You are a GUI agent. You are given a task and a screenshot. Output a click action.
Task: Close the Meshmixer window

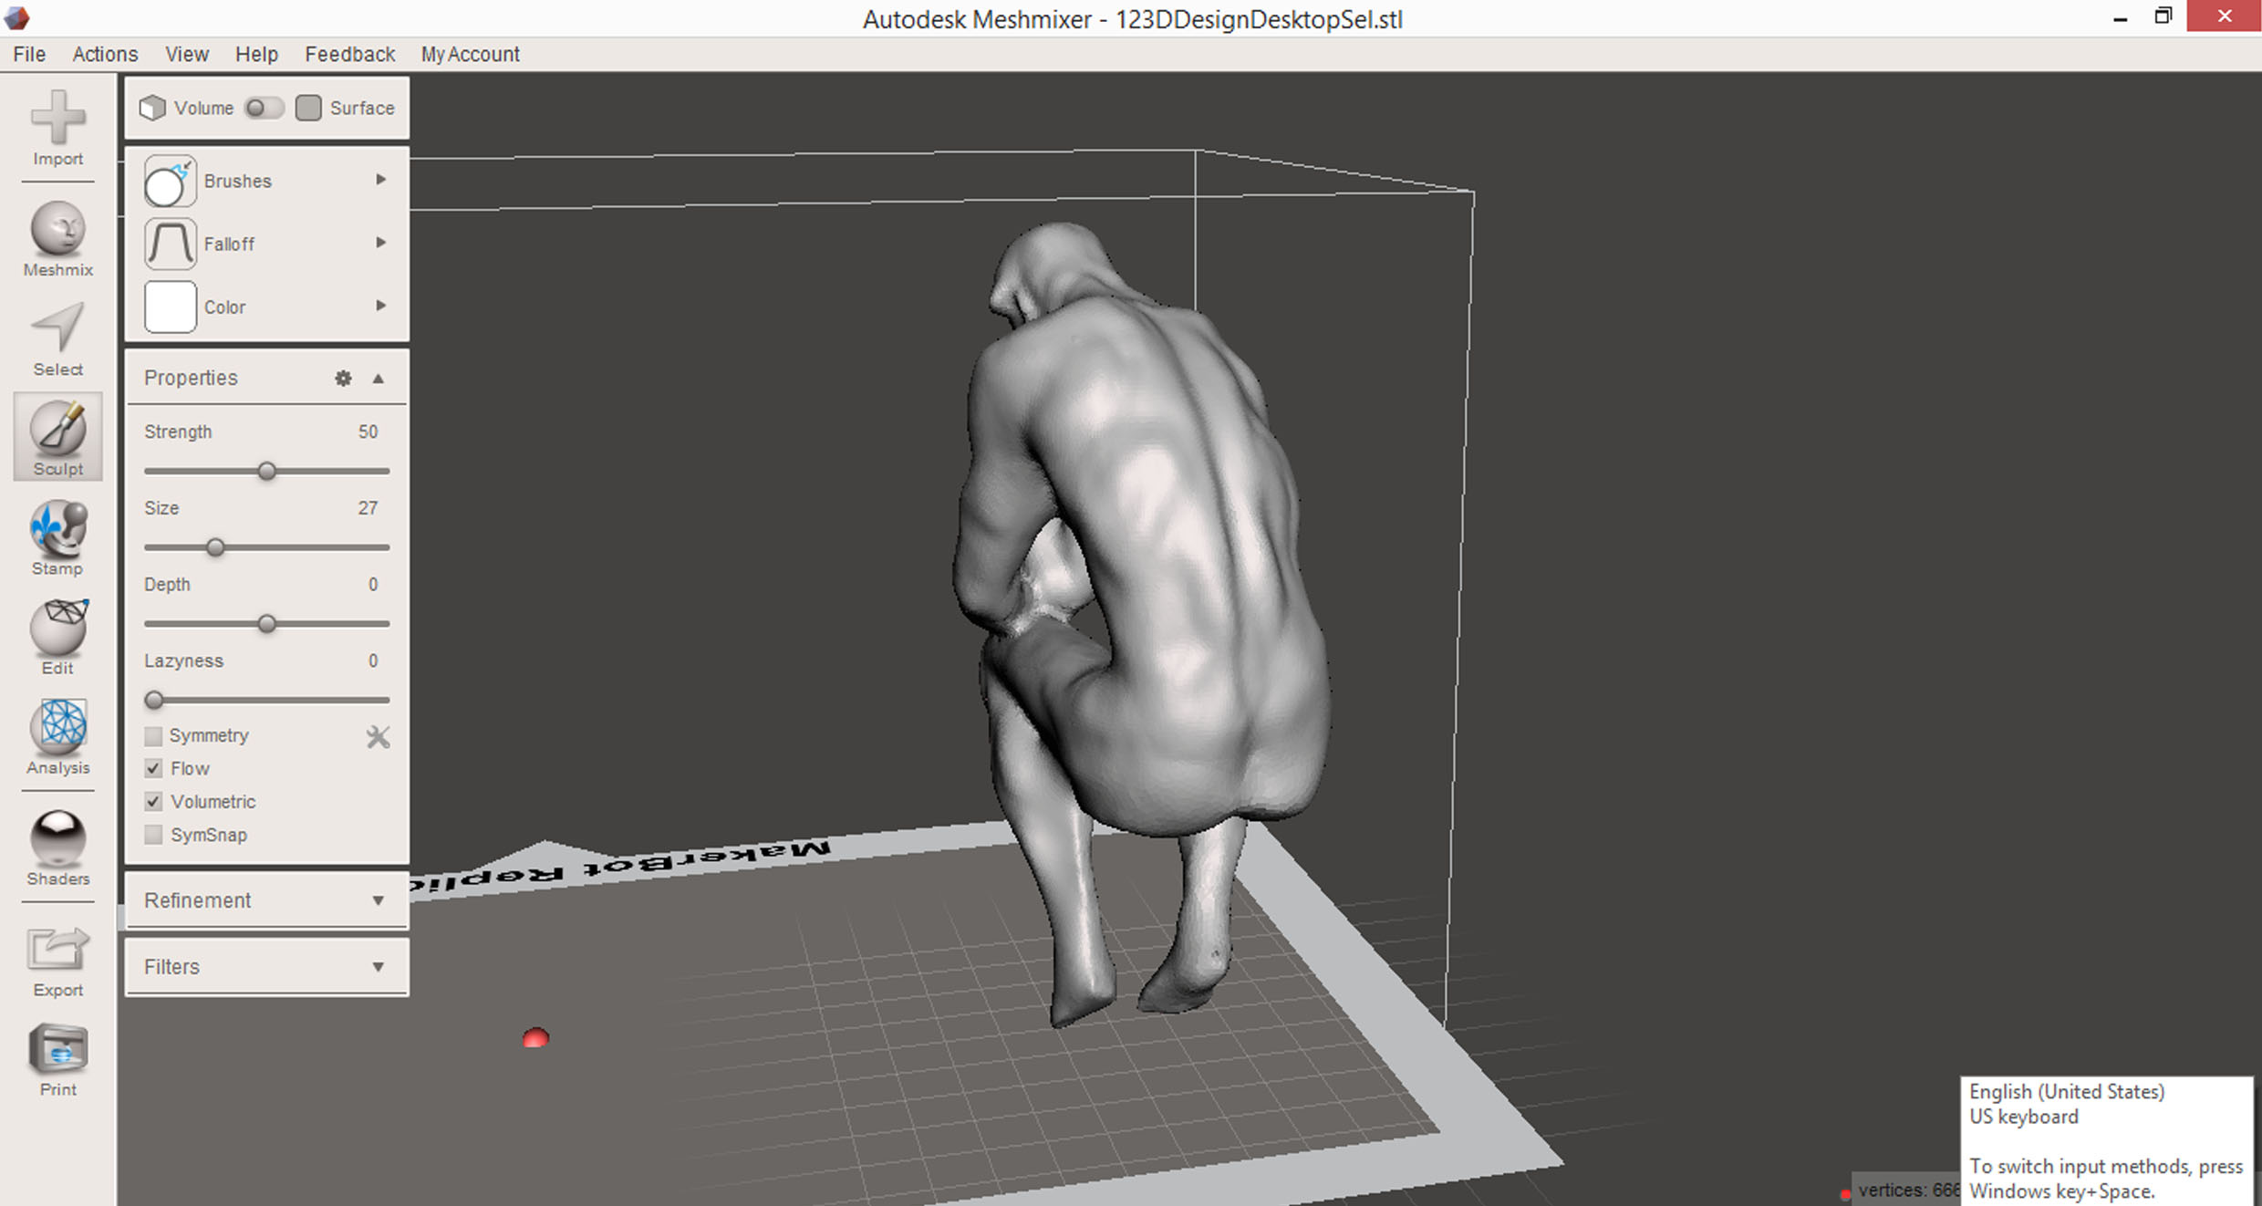pyautogui.click(x=2224, y=16)
